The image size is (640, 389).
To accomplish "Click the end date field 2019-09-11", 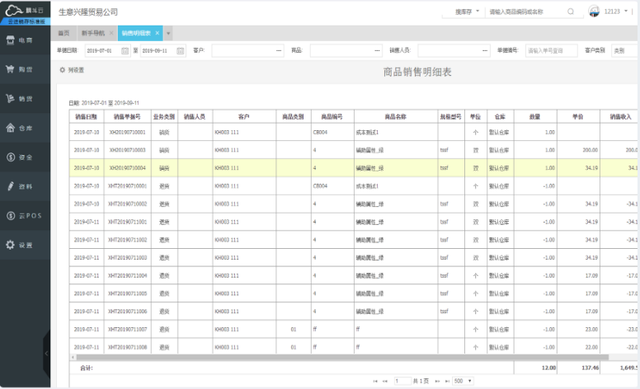I will point(158,50).
